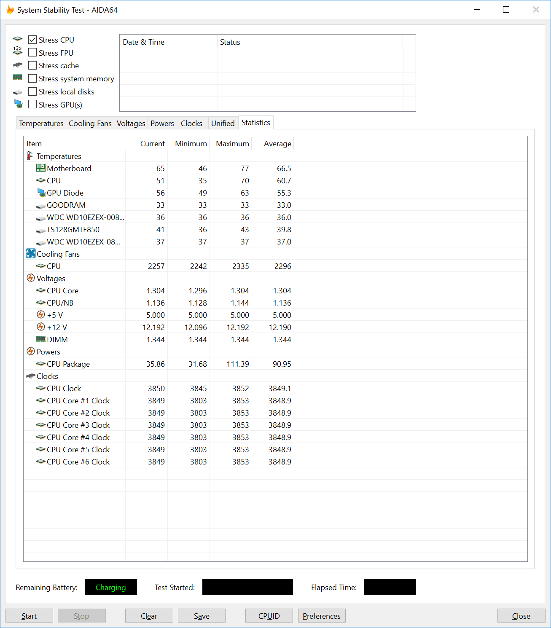Click the blue fan icon of Cooling Fans group
This screenshot has height=628, width=551.
[31, 253]
